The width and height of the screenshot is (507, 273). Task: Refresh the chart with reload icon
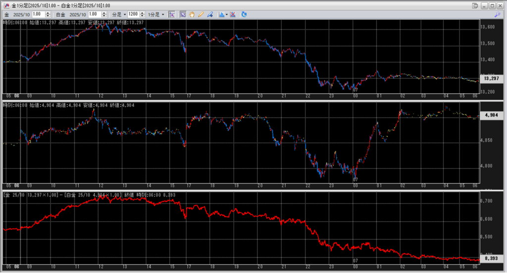(244, 14)
